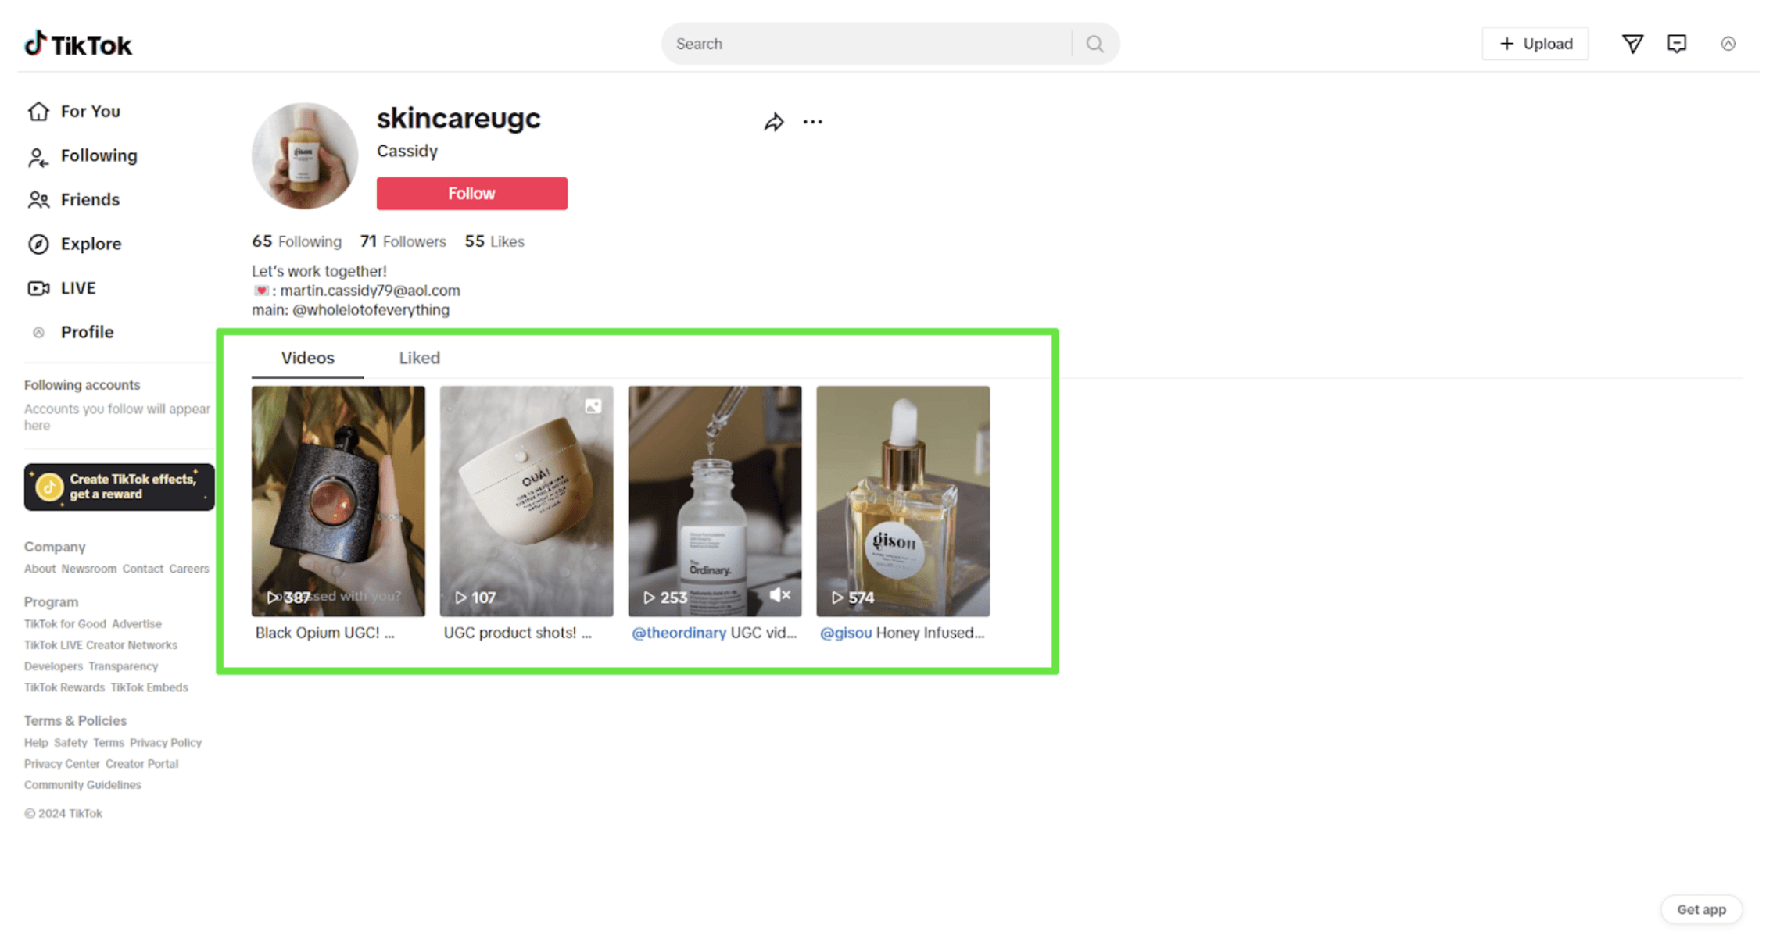Click the About footer link
Image resolution: width=1766 pixels, height=935 pixels.
click(x=40, y=569)
